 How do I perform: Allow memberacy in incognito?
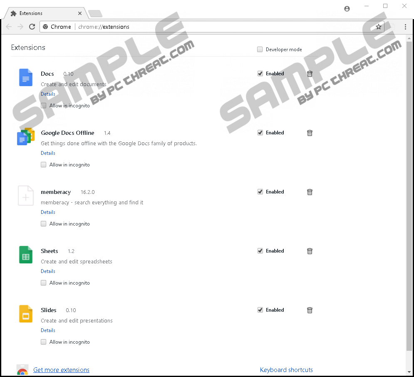(44, 224)
